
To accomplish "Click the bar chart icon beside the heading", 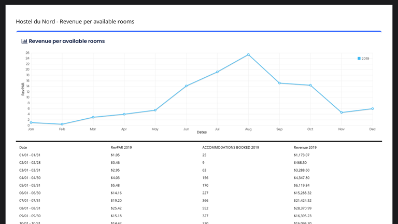I will [x=24, y=41].
